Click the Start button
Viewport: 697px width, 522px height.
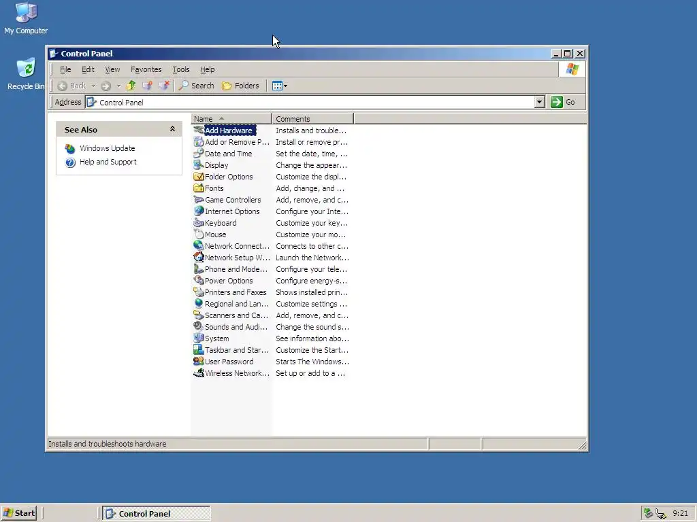[18, 513]
